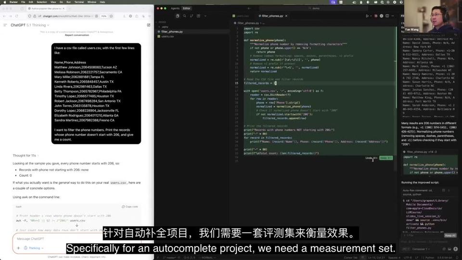
Task: Open the ChatGPT sidebar menu icon
Action: [5, 26]
